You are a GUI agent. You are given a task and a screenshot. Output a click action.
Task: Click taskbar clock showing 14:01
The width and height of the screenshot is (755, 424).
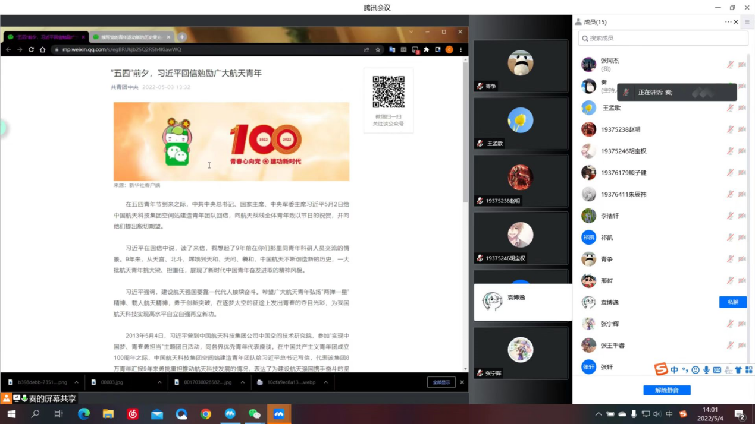(710, 414)
